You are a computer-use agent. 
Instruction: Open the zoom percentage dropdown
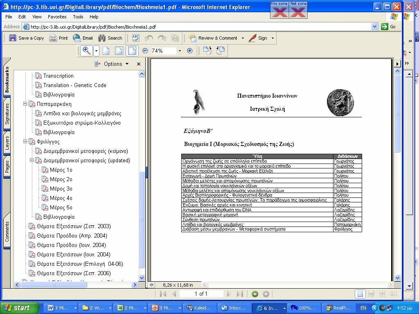click(180, 51)
